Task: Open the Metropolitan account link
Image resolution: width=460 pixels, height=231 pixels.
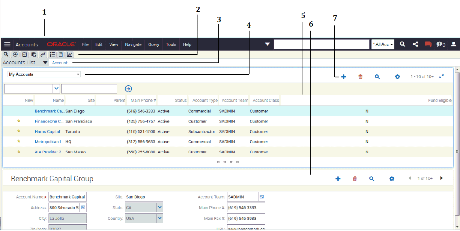Action: (50, 142)
